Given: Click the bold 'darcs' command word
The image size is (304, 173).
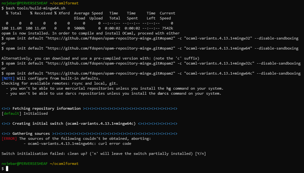Looking at the screenshot, I should click(163, 93).
